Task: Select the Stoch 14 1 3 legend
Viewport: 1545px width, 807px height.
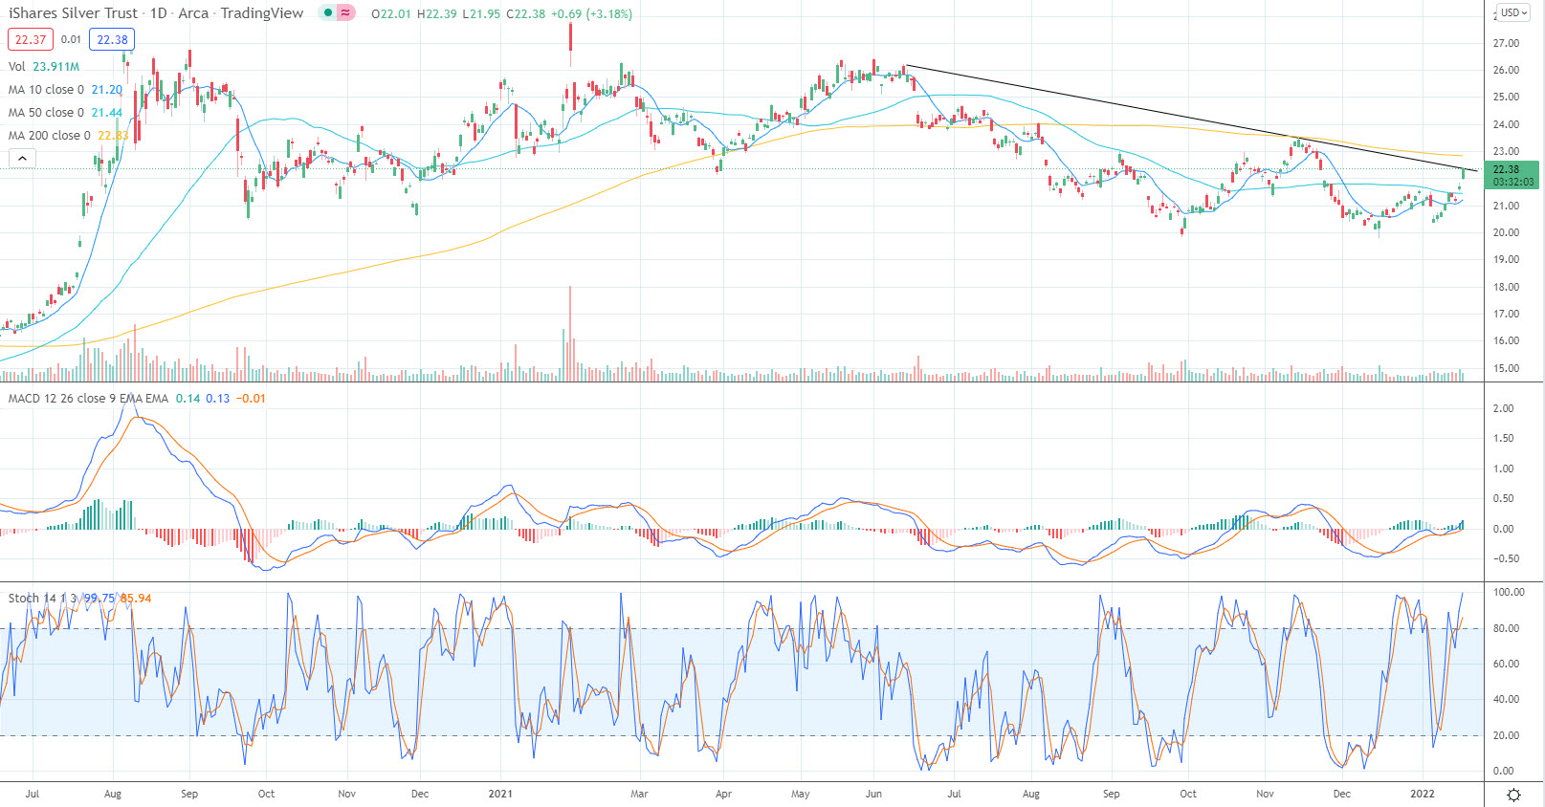Action: 79,598
